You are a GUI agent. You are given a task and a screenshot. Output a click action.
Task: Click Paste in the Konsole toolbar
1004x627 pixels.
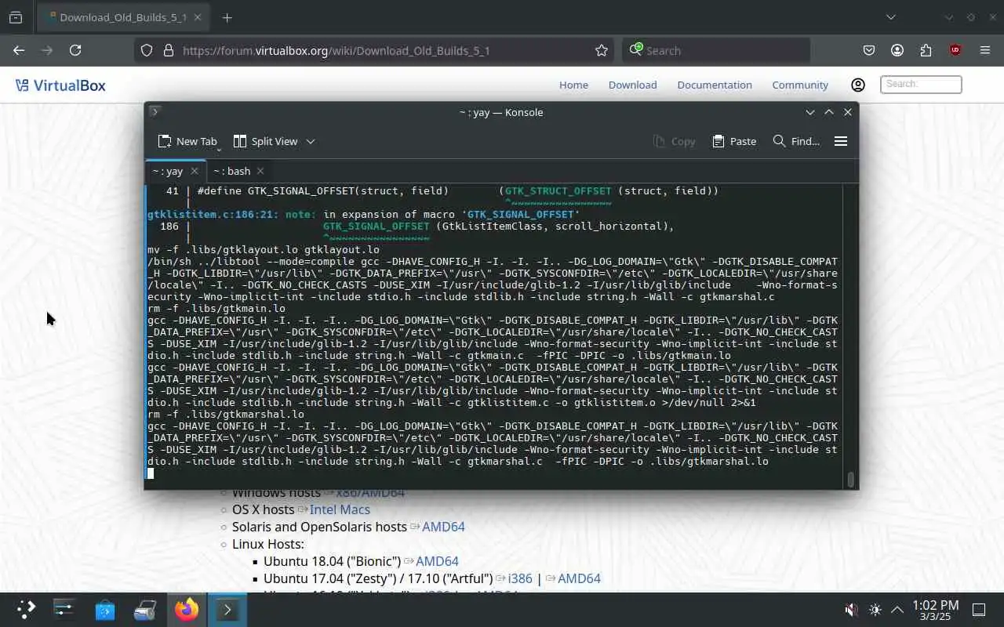tap(734, 141)
